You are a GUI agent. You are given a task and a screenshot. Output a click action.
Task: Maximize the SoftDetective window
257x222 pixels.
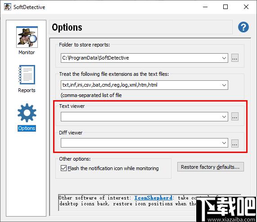tap(225, 7)
